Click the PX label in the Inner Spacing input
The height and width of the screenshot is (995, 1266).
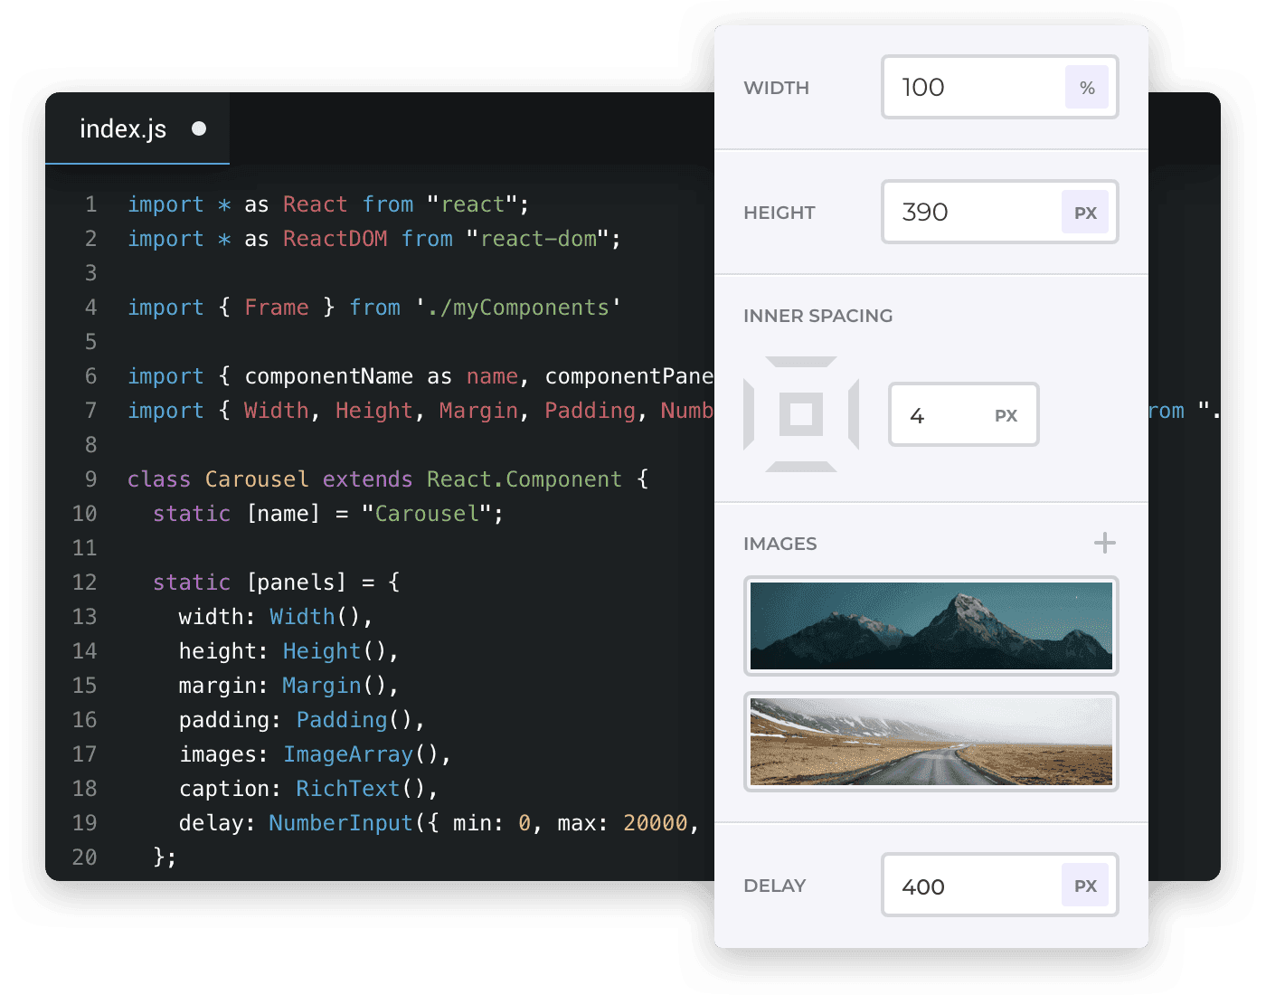click(1005, 414)
